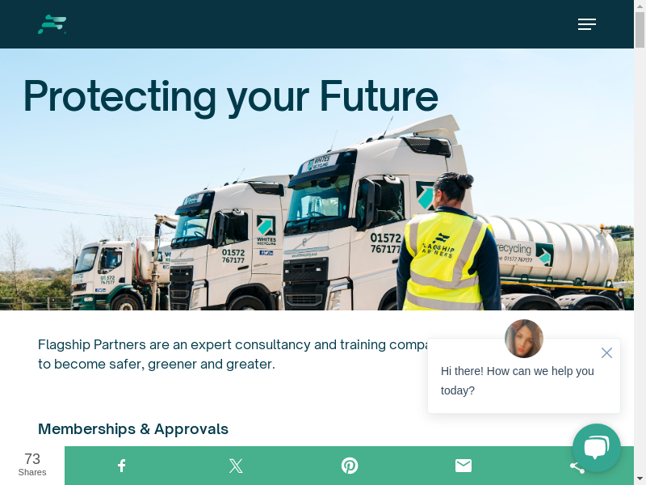Screen dimensions: 646x485
Task: Click the 73 Shares counter
Action: tap(32, 465)
